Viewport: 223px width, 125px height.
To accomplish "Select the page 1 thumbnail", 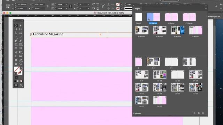I will (x=139, y=62).
